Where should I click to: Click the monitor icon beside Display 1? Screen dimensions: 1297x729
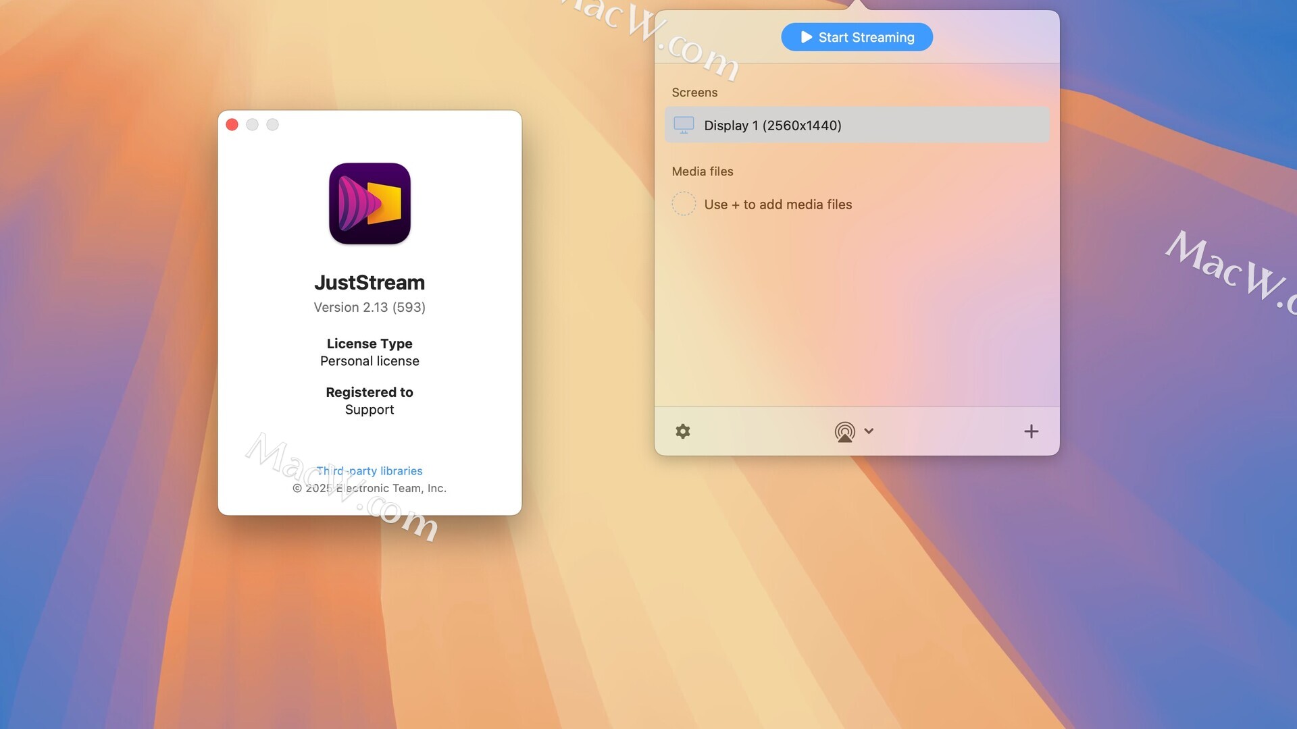(x=684, y=125)
